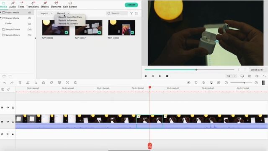Click the timeline zoom slider
268x151 pixels.
pyautogui.click(x=241, y=83)
